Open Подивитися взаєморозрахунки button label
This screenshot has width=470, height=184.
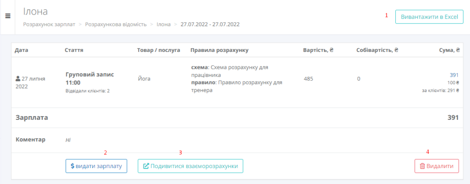(x=194, y=166)
